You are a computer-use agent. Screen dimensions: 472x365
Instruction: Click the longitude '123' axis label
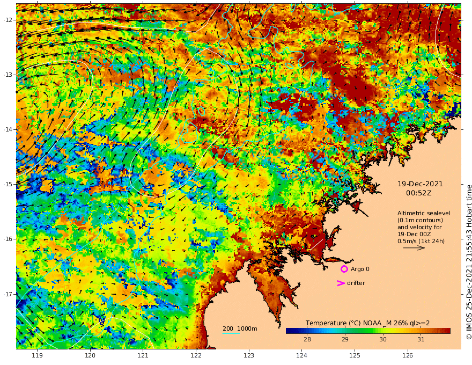pyautogui.click(x=249, y=355)
